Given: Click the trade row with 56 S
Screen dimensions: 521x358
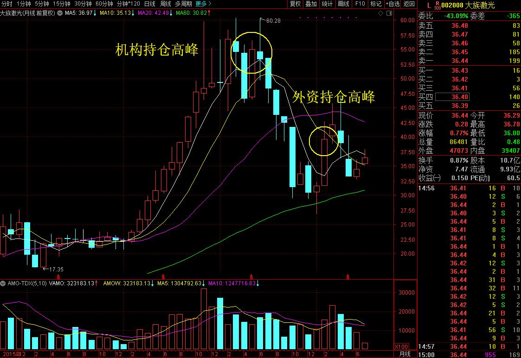Looking at the screenshot, I should pyautogui.click(x=469, y=330).
